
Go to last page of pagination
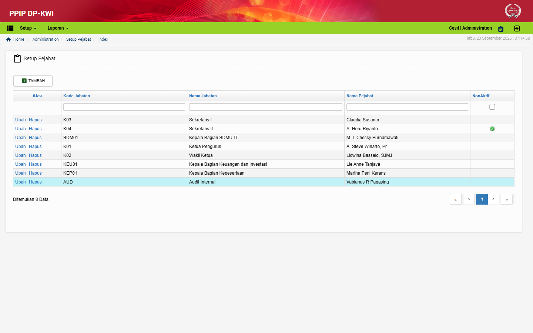click(x=507, y=199)
